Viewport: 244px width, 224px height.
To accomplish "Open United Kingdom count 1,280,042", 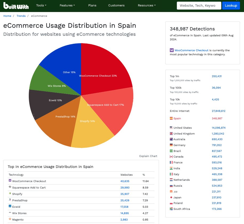I will [x=218, y=134].
